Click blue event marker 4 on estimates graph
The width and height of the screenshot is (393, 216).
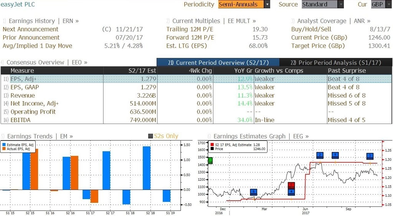(291, 192)
